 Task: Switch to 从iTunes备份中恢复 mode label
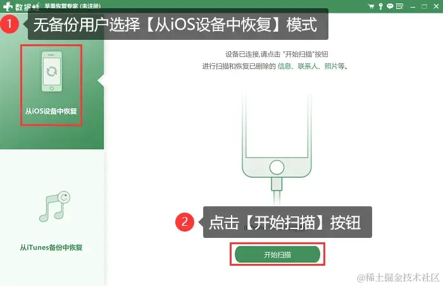(x=51, y=247)
